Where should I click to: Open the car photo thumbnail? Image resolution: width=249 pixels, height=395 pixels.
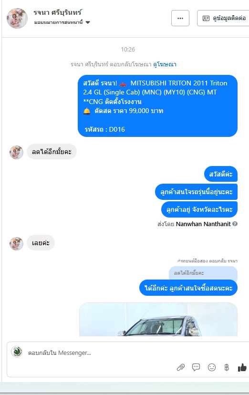point(158,320)
